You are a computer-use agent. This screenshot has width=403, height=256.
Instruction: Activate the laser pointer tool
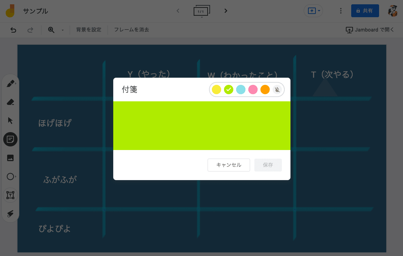pos(10,214)
